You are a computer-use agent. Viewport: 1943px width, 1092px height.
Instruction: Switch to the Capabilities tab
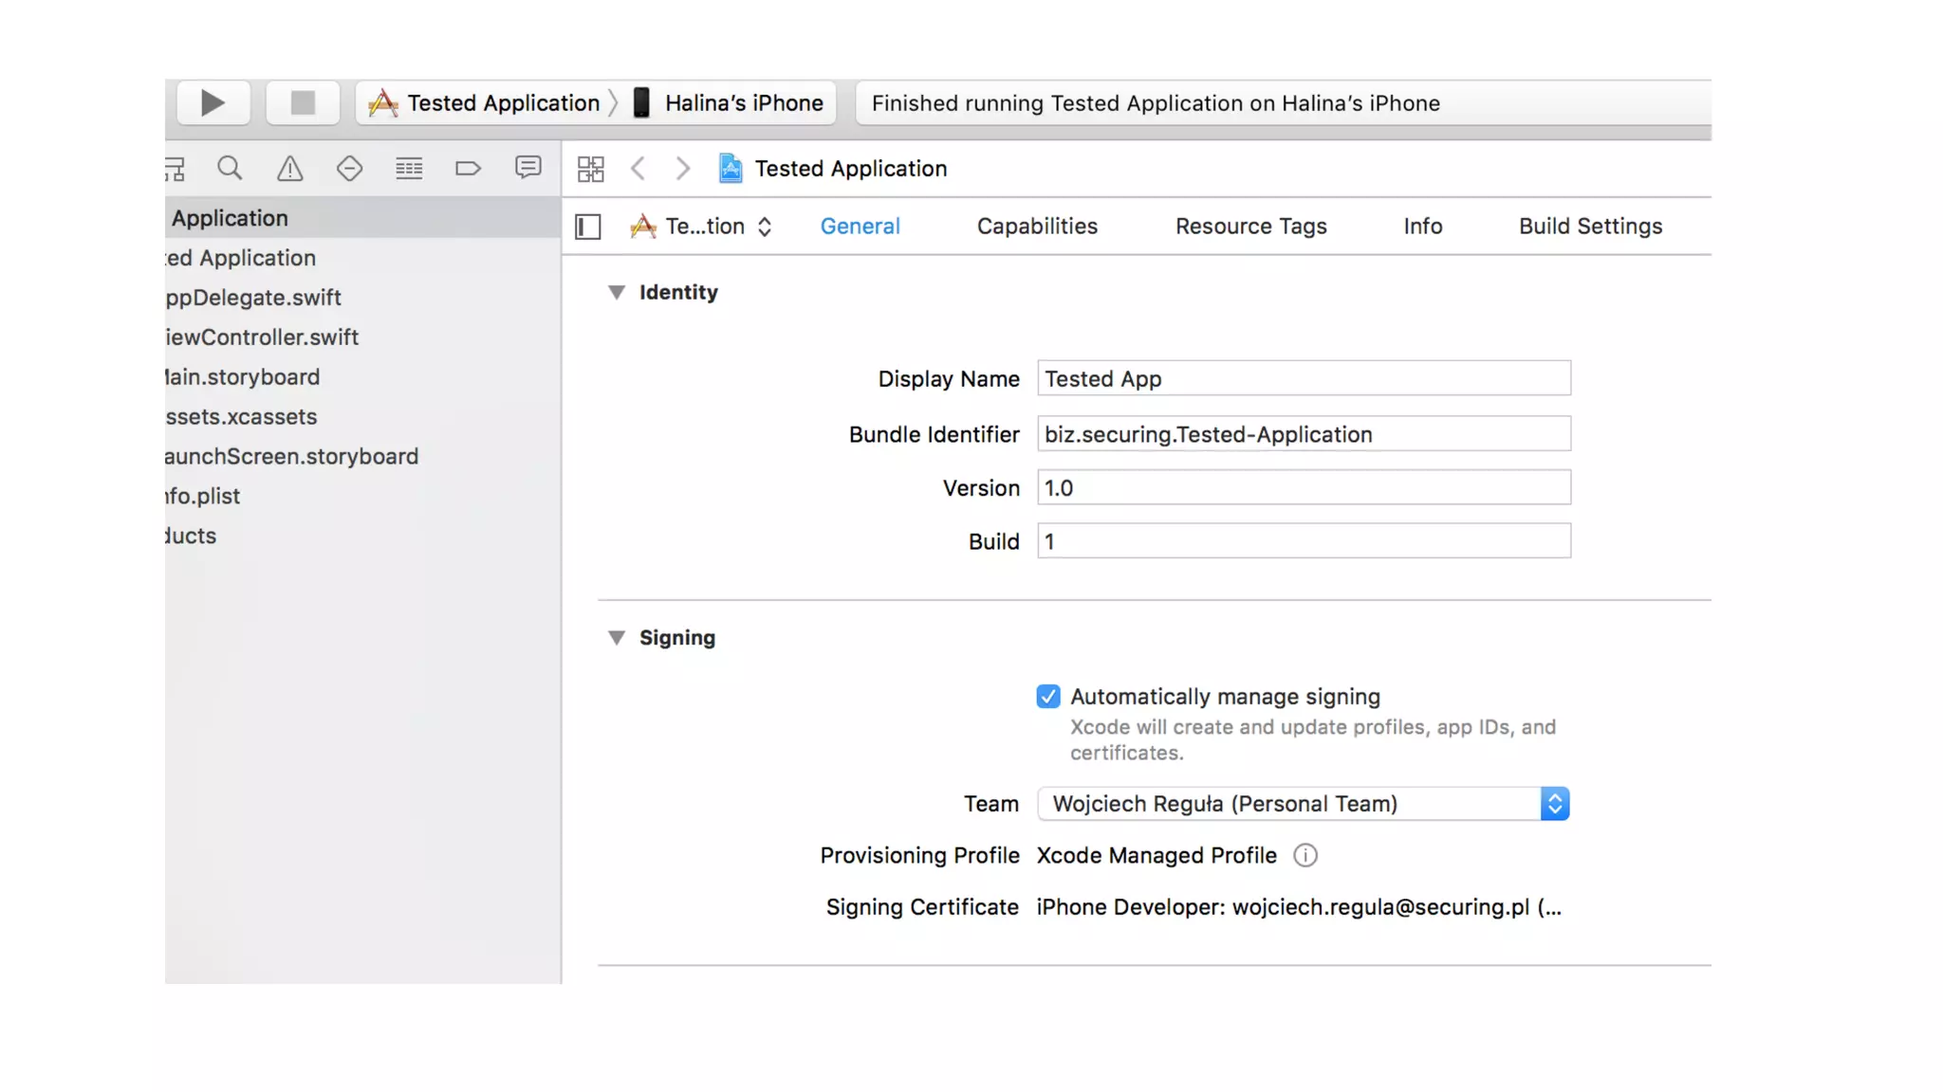(x=1037, y=227)
